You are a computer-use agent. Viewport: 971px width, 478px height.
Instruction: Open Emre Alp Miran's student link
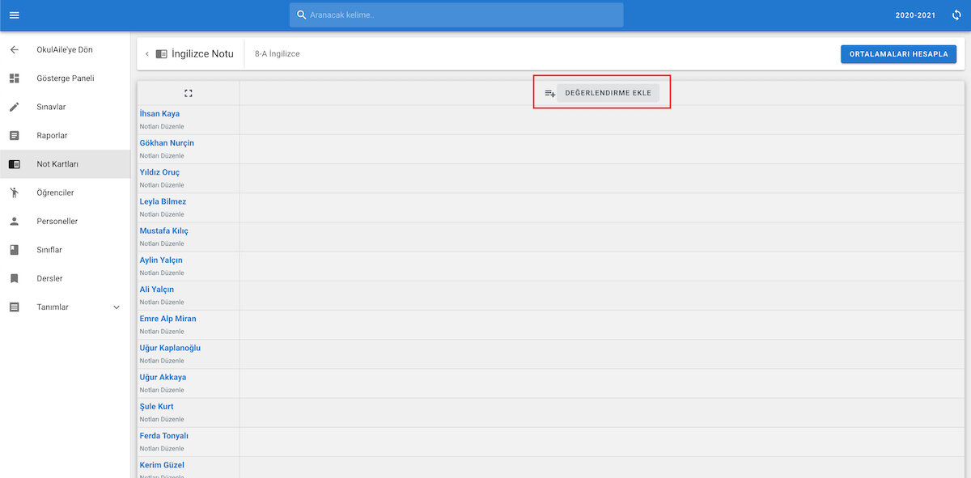[x=168, y=319]
